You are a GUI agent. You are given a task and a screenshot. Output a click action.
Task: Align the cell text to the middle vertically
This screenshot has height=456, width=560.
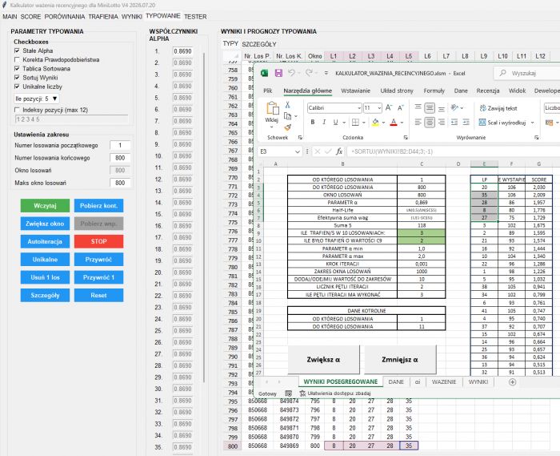[430, 107]
